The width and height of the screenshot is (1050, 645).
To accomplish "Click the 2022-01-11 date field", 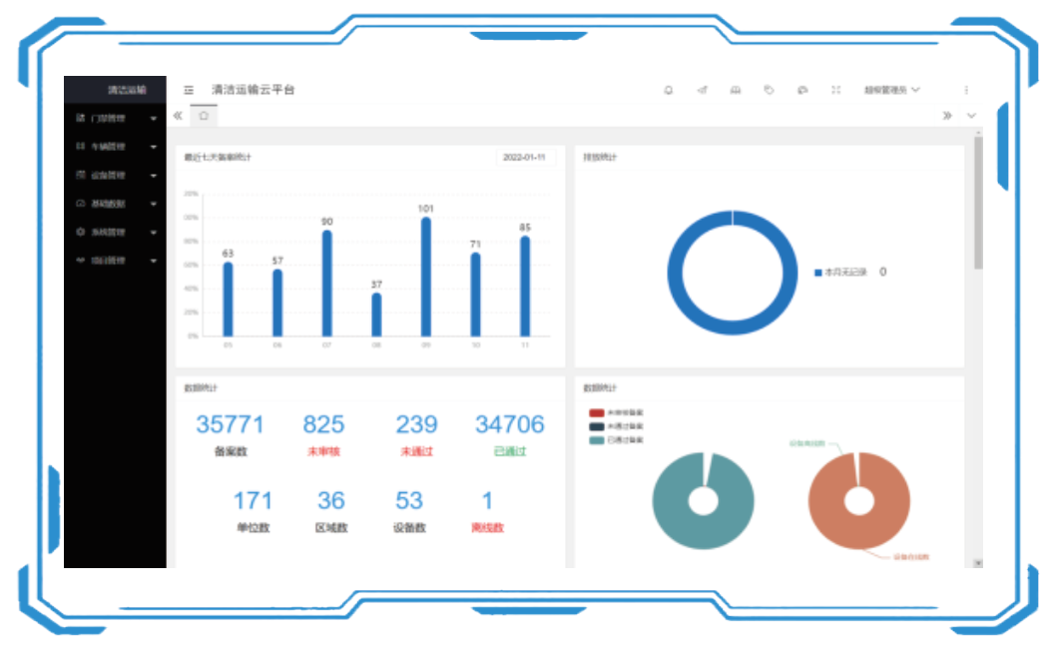I will click(524, 158).
